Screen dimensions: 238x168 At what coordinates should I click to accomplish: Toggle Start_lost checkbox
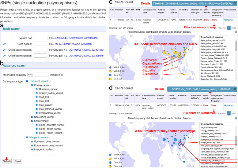coord(36,97)
